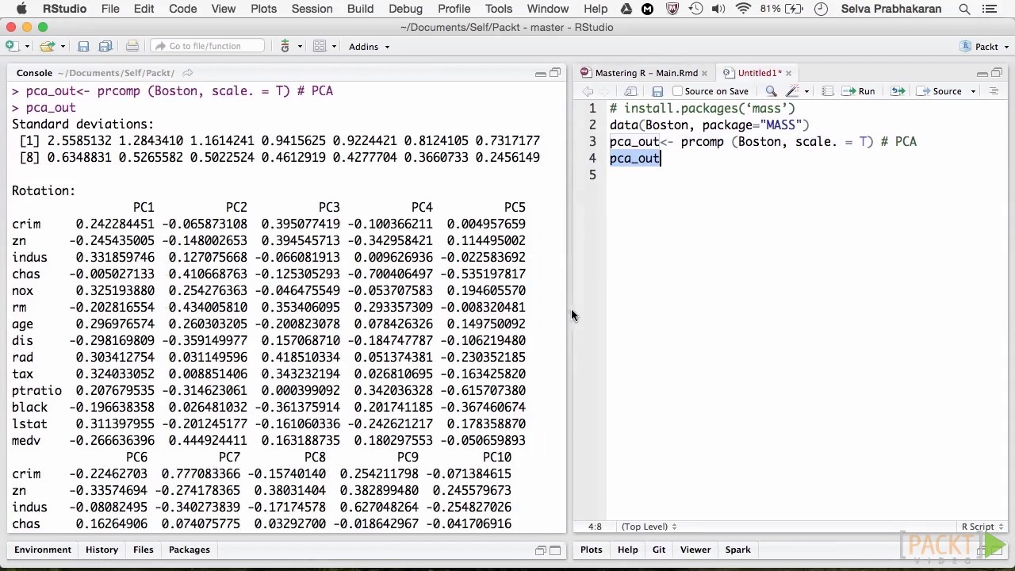Open the version control dropdown arrow
1015x571 pixels.
[300, 46]
